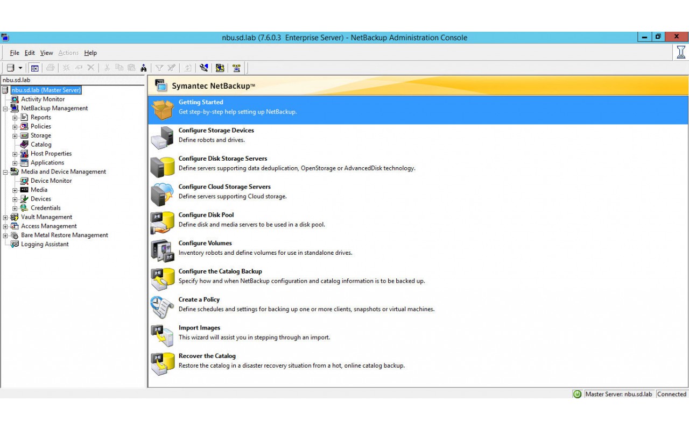Screen dimensions: 689x430
Task: Select Access Management in the tree
Action: point(49,226)
